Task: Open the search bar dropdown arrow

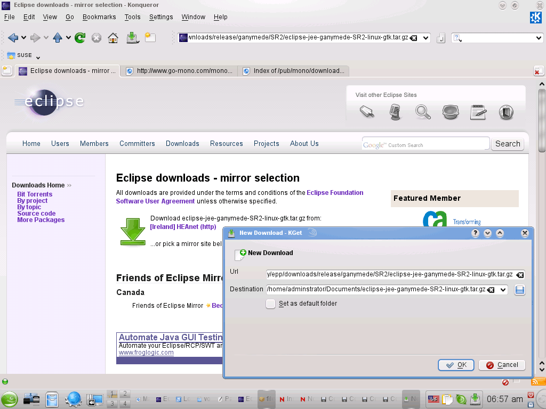Action: pos(539,38)
